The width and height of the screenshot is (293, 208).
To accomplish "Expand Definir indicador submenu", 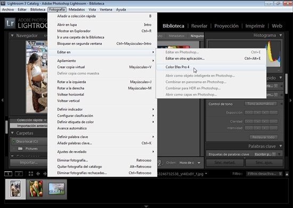I will click(102, 109).
